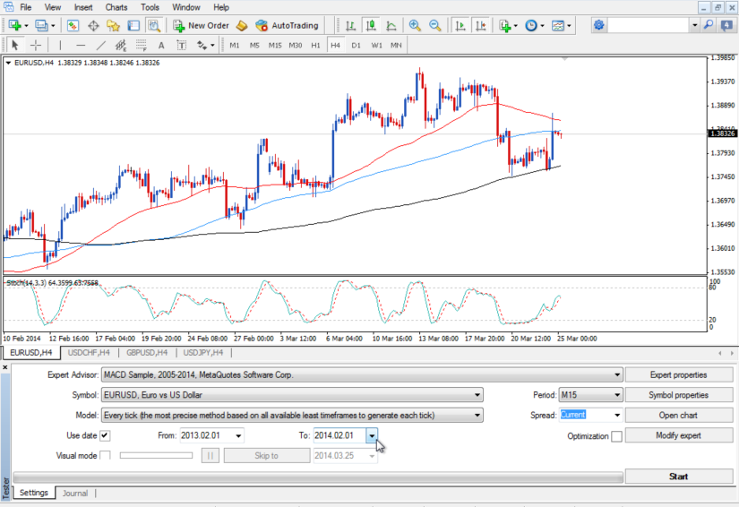Viewport: 739px width, 507px height.
Task: Toggle chart Auto Scroll button
Action: (x=460, y=25)
